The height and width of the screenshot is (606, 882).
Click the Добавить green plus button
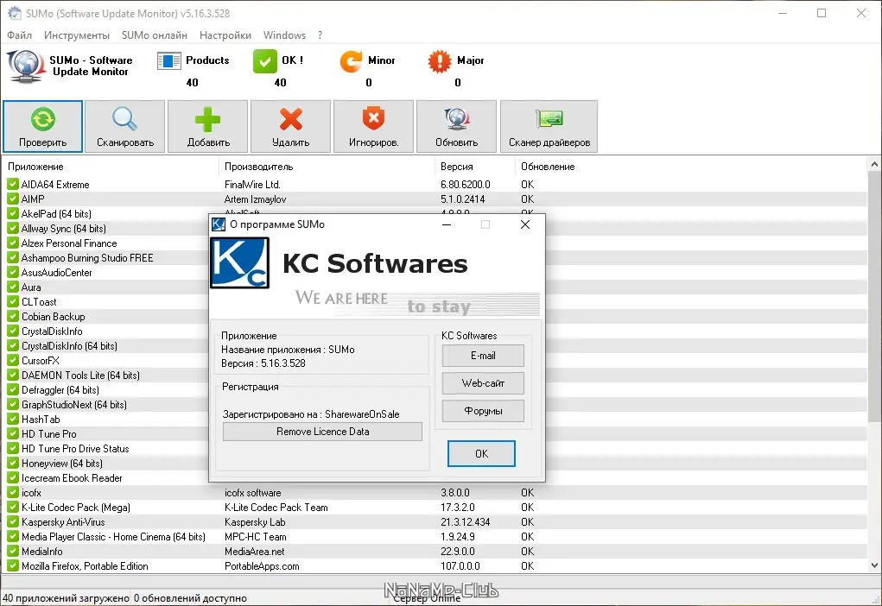click(x=207, y=127)
